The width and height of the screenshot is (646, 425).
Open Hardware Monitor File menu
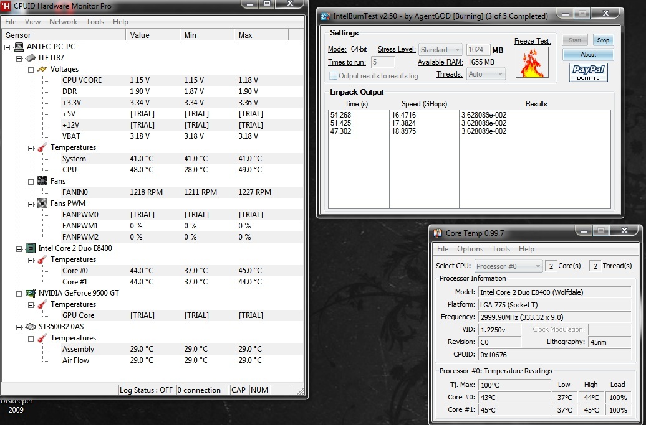[11, 22]
